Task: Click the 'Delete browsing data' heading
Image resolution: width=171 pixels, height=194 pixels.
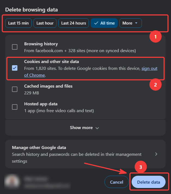Action: pos(32,10)
